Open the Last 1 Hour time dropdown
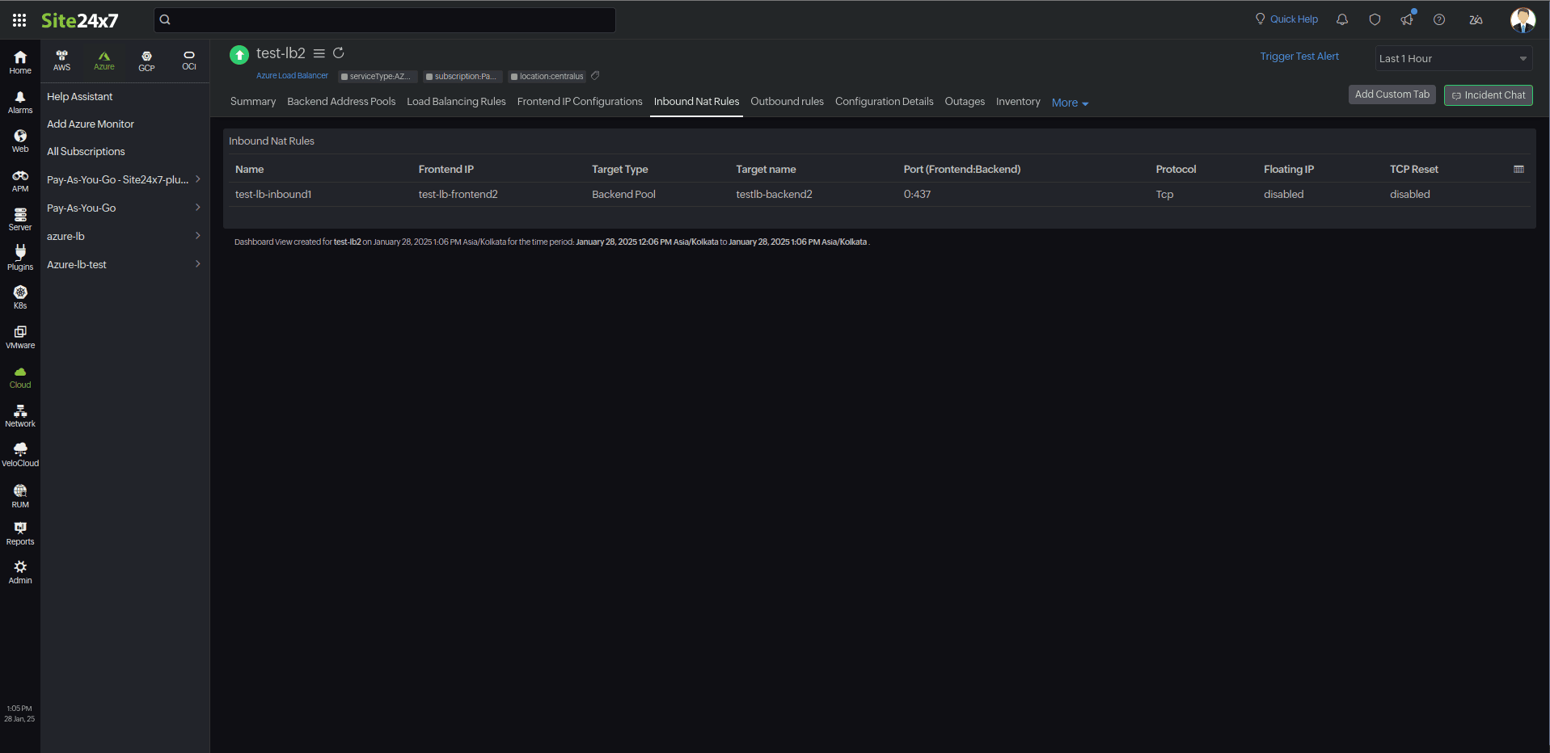Screen dimensions: 1550x753 pyautogui.click(x=1453, y=58)
